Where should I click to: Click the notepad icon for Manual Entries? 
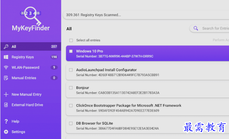6,78
